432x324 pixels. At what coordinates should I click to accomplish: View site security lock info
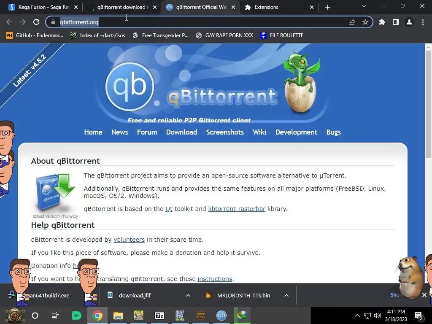[x=53, y=22]
